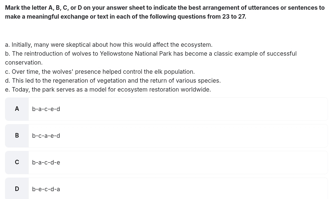The width and height of the screenshot is (333, 199).
Task: Click sentence d about regeneration of vegetation
Action: coord(113,81)
